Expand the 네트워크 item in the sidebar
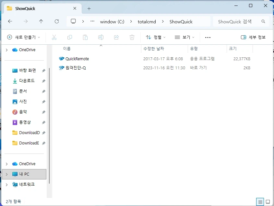274x206 pixels. [6, 184]
